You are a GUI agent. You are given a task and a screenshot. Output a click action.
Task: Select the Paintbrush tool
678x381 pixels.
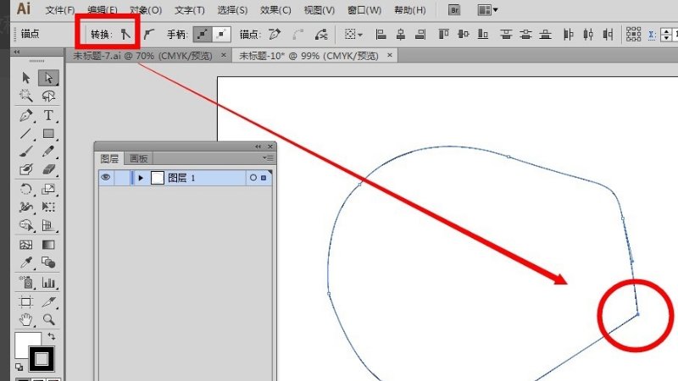[x=26, y=152]
